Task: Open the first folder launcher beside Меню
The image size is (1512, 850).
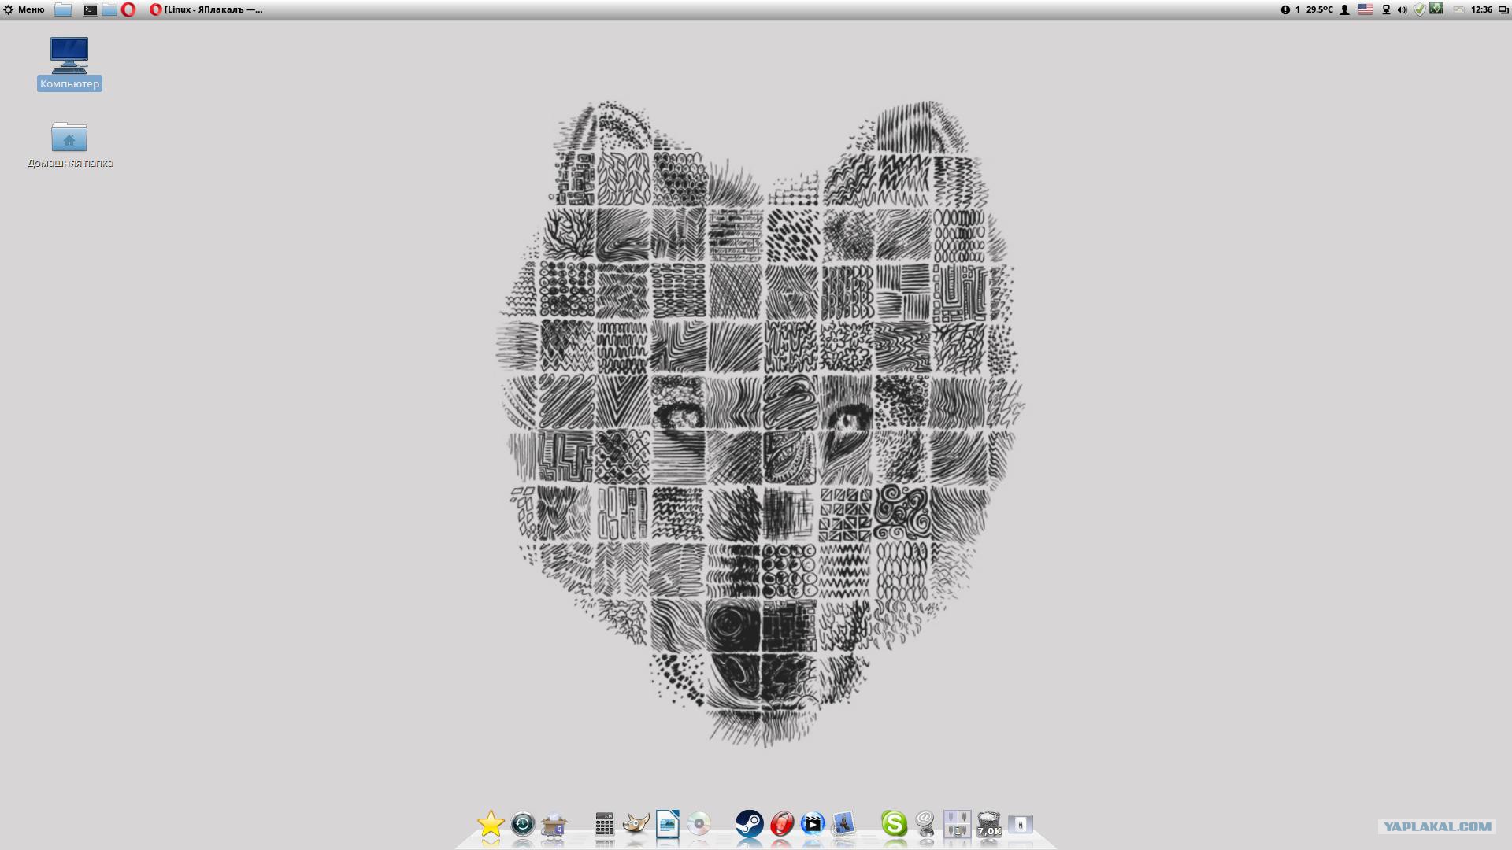Action: pos(63,9)
